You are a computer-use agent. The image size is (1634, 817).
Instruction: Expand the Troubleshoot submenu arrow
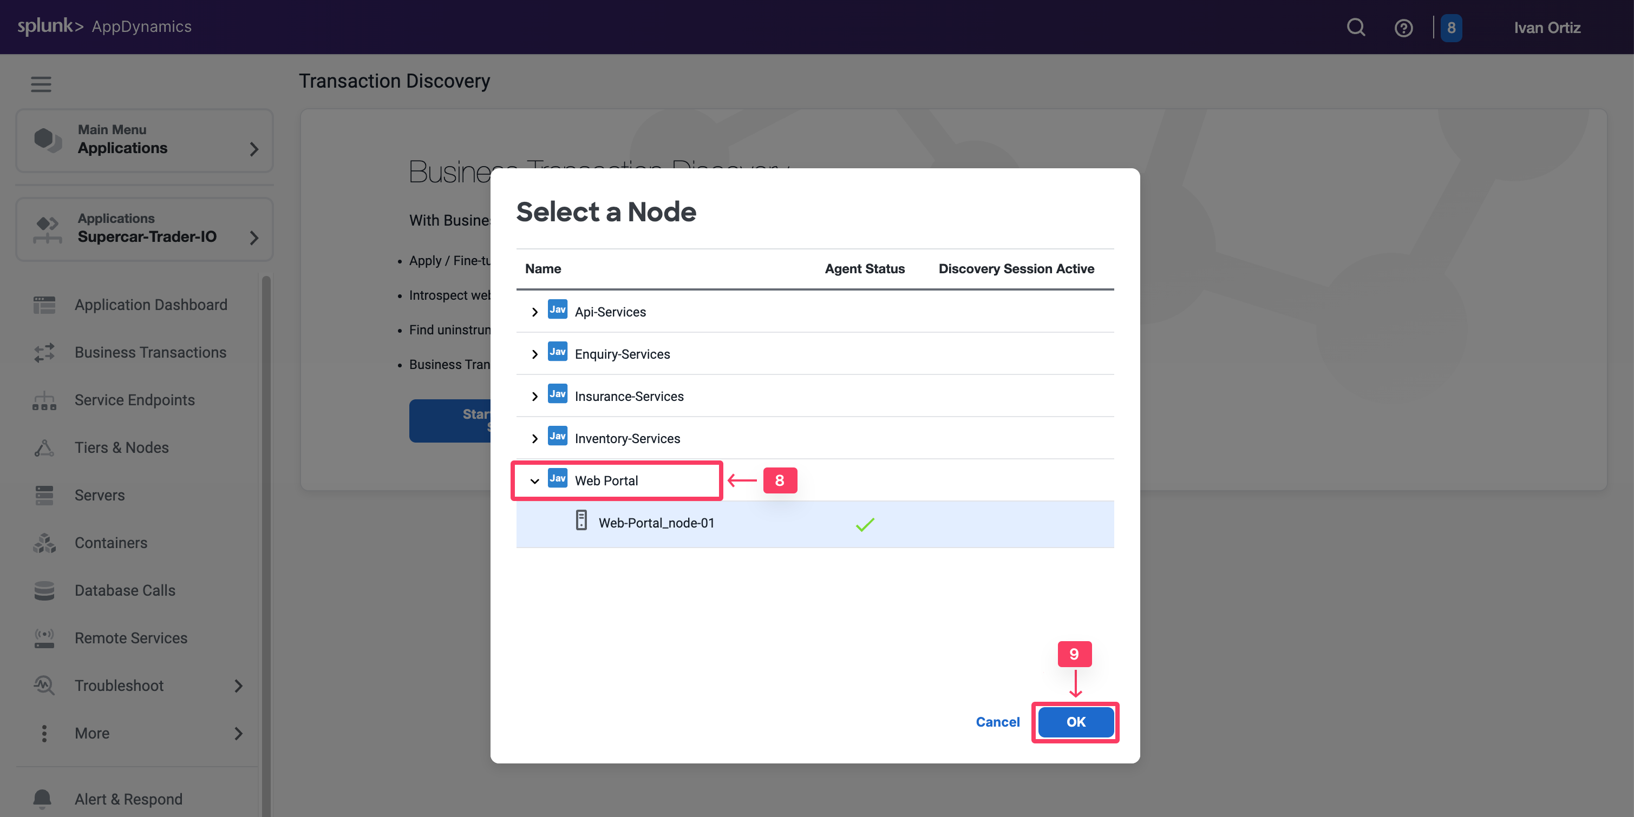[239, 686]
